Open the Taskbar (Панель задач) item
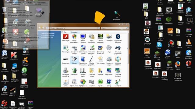The width and height of the screenshot is (195, 109). point(83,72)
